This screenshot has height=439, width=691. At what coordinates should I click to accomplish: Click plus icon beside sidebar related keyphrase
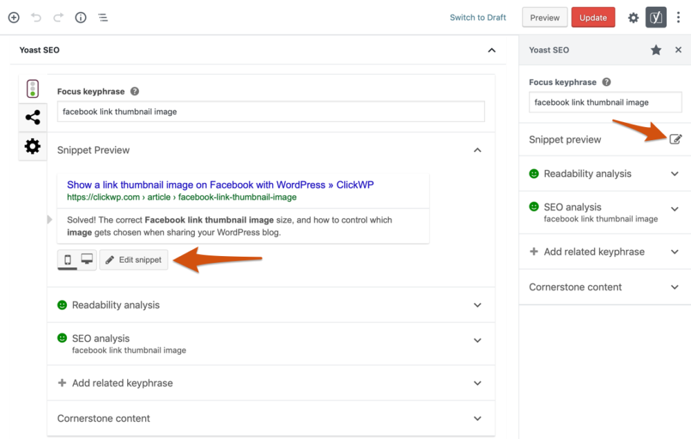click(x=533, y=251)
